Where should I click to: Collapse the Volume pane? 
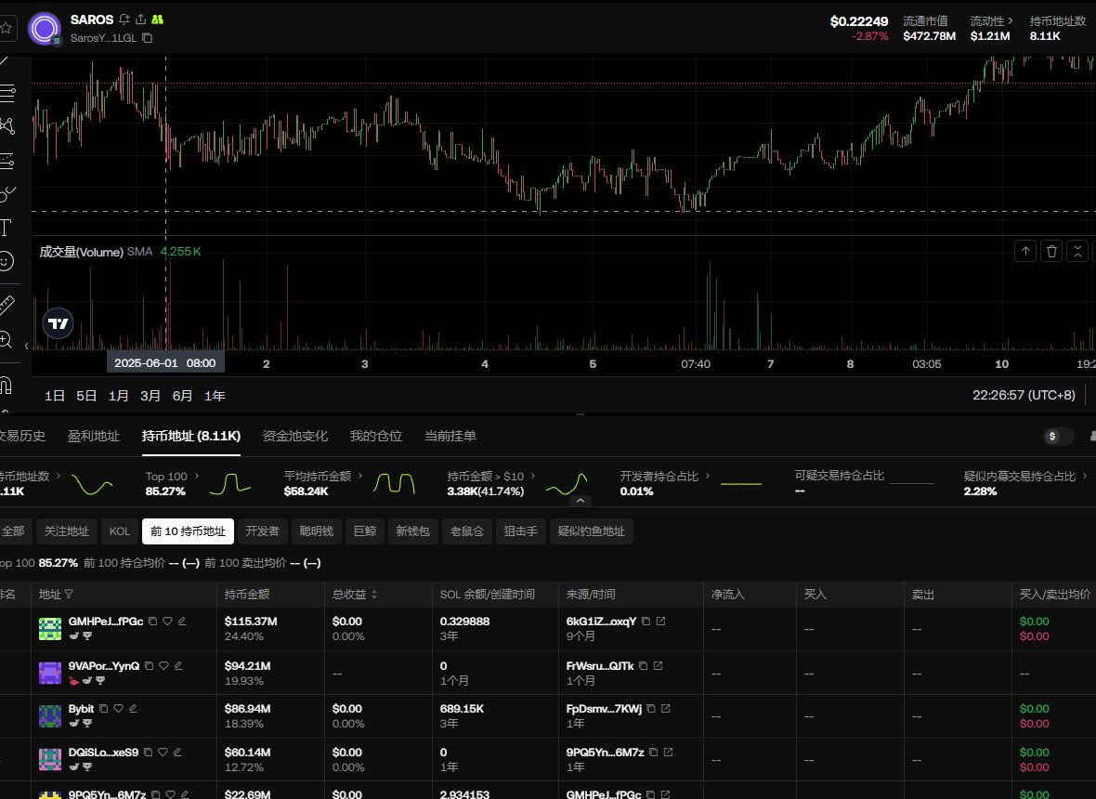(1077, 251)
